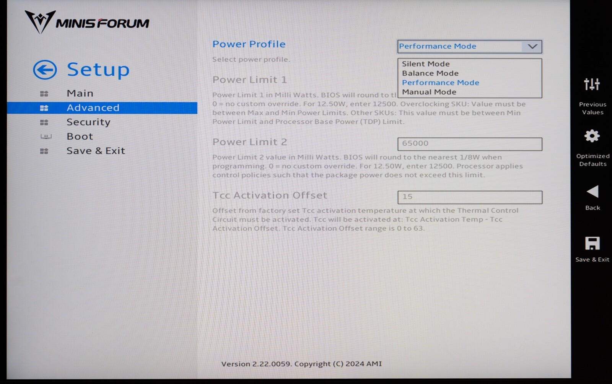Click the Optimized Defaults gear icon
This screenshot has height=384, width=612.
592,136
